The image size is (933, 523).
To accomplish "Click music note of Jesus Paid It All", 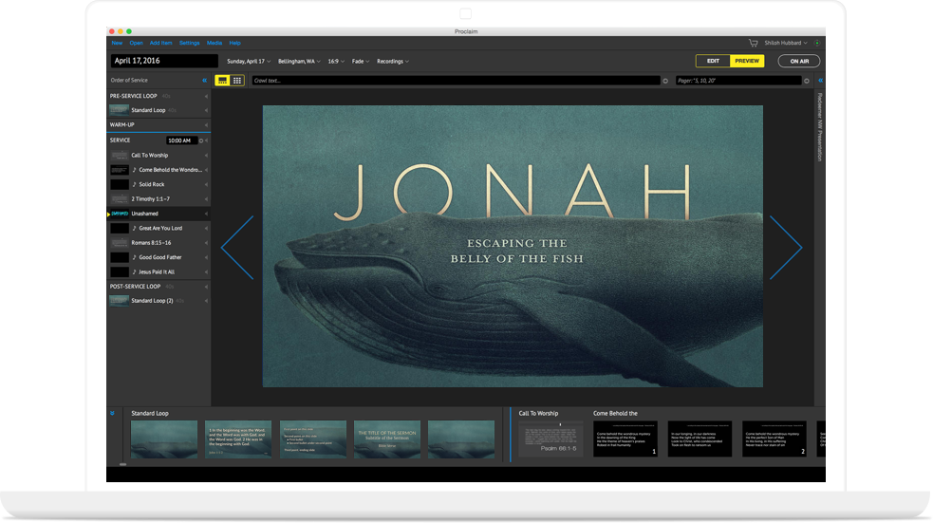I will click(x=135, y=271).
